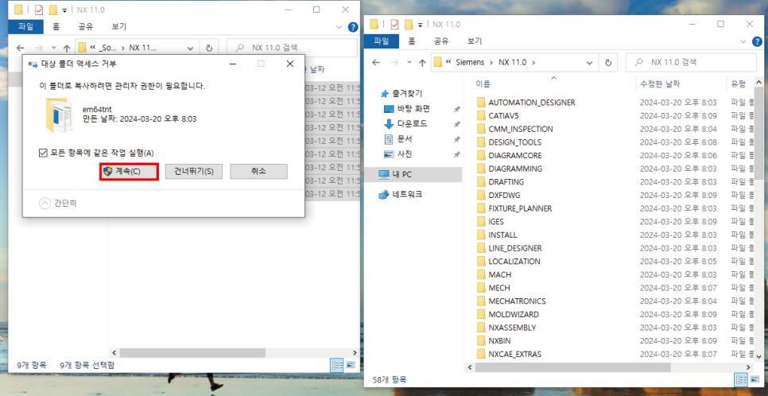Image resolution: width=768 pixels, height=396 pixels.
Task: Select MECH folder
Action: click(x=499, y=288)
